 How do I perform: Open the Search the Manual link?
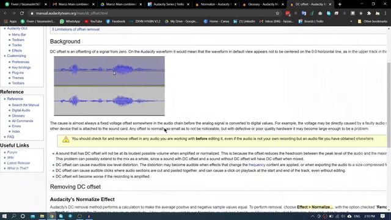[26, 105]
